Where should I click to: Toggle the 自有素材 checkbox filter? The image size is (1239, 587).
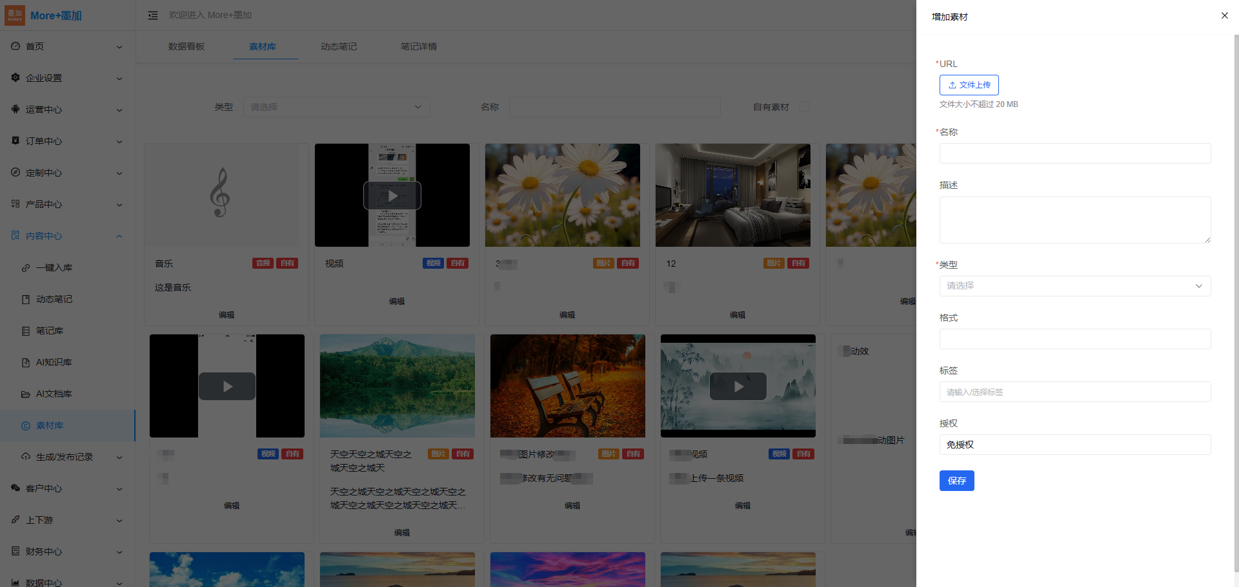(x=804, y=107)
